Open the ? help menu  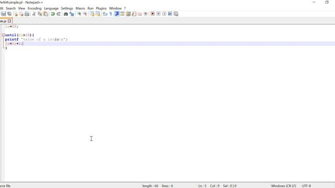click(125, 8)
